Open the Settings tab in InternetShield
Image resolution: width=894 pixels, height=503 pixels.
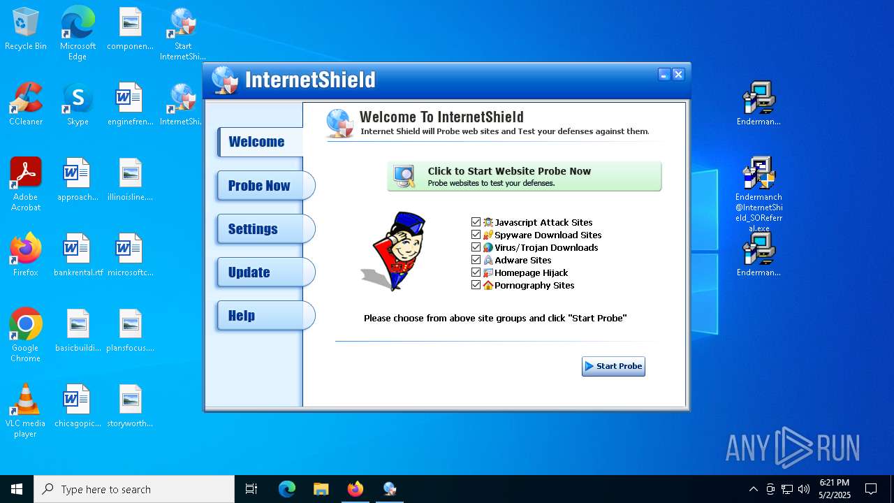(x=265, y=229)
